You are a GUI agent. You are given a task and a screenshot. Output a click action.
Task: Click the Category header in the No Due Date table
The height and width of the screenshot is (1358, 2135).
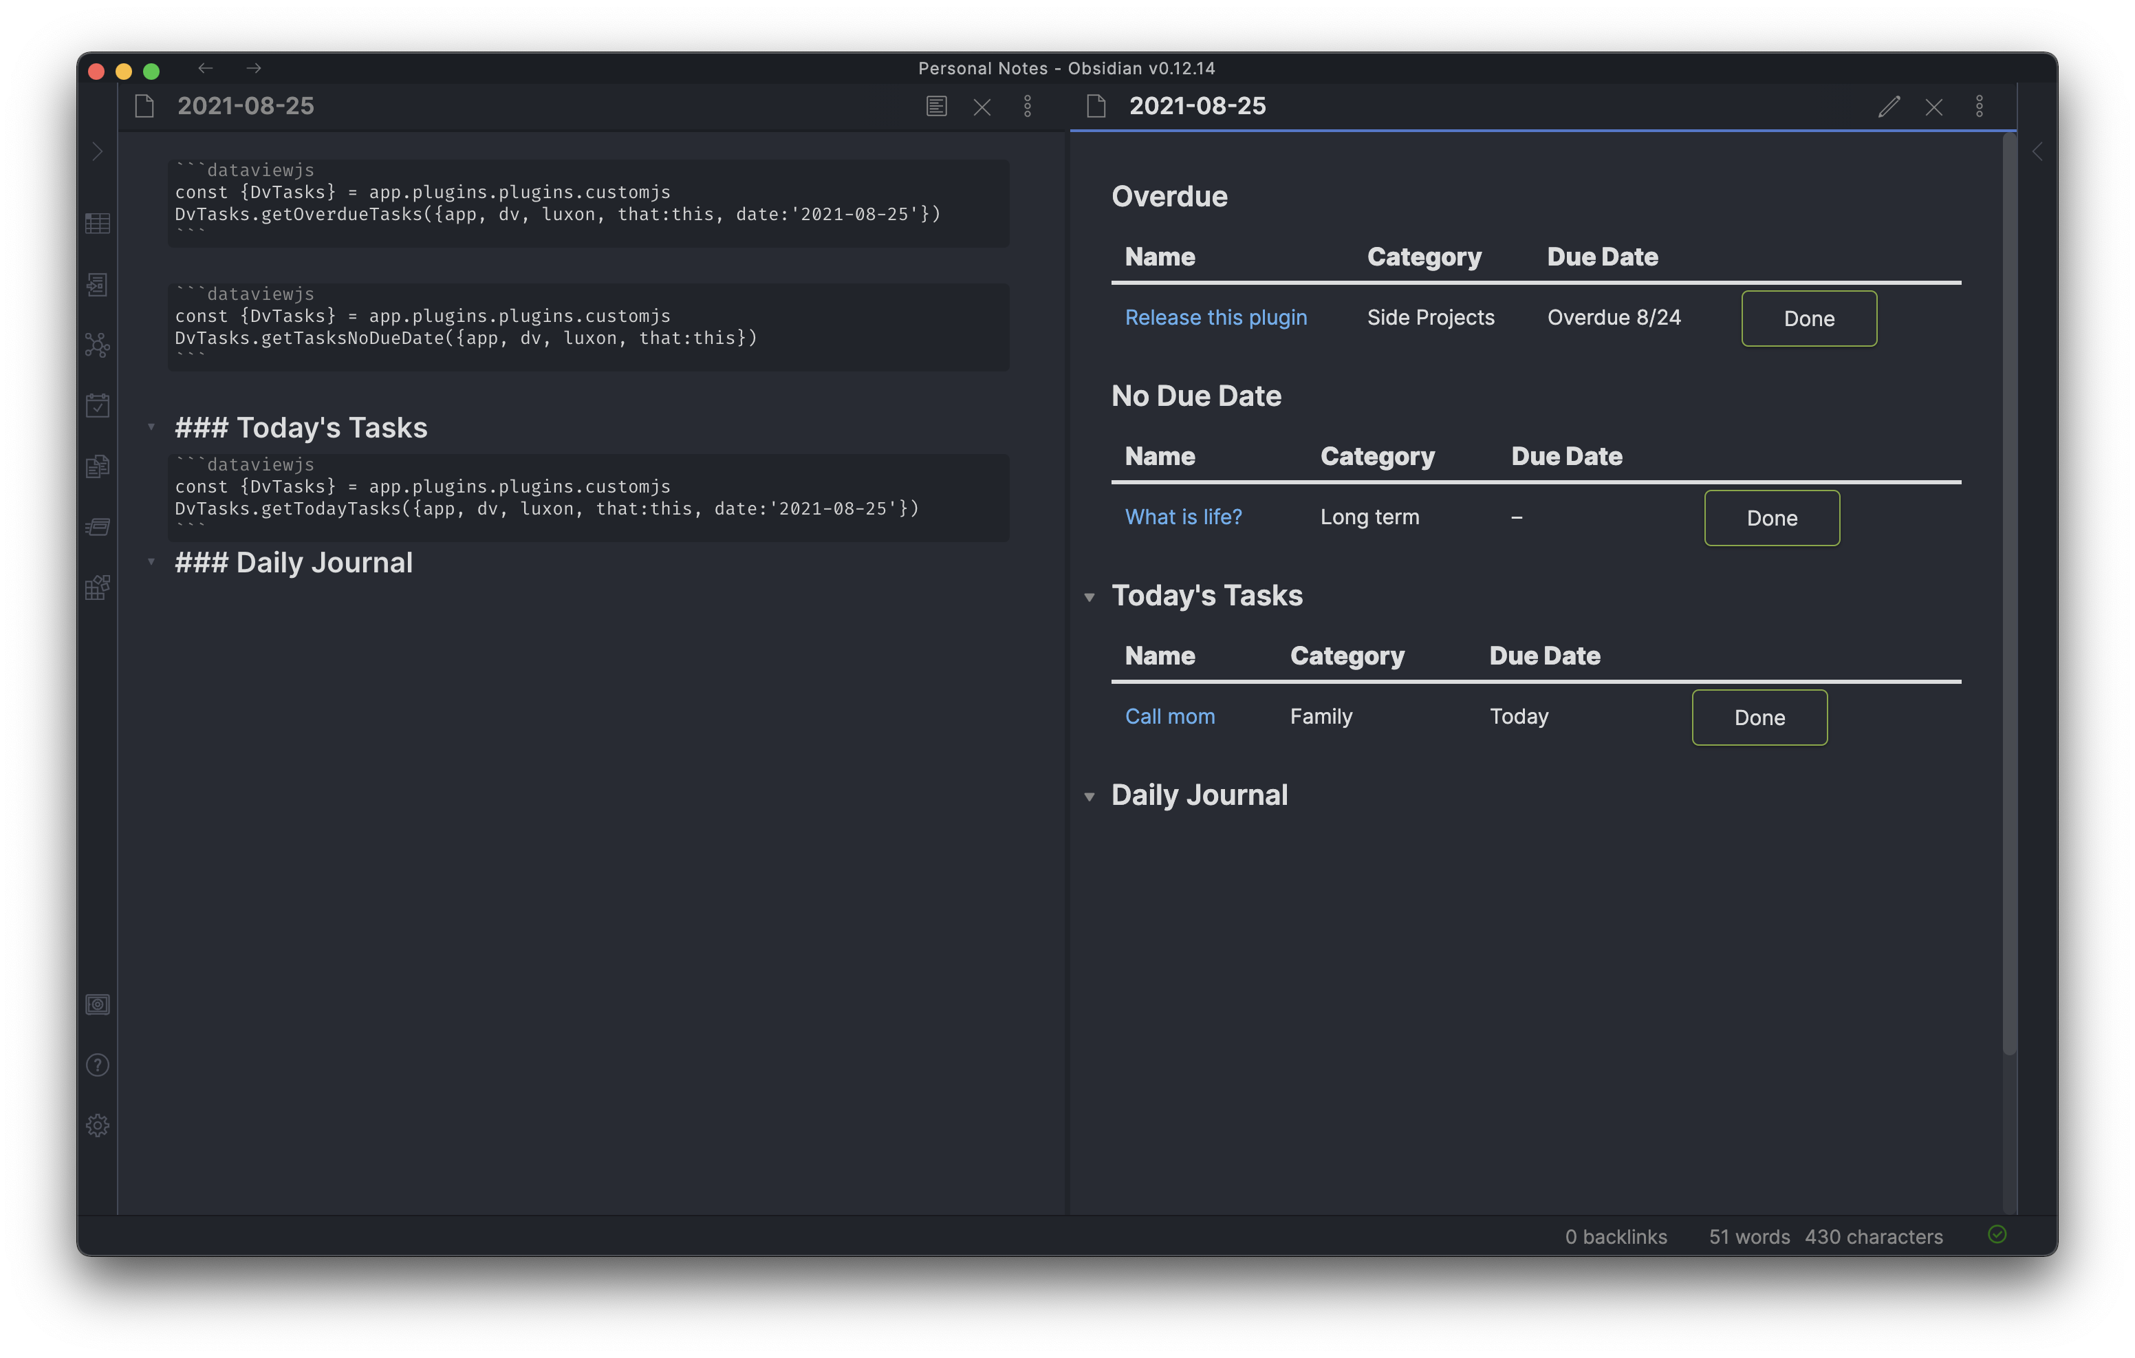[x=1377, y=457]
